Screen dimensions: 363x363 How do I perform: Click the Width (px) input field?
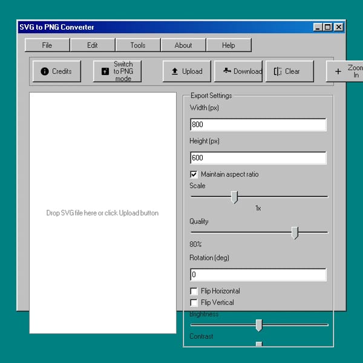[x=258, y=125]
